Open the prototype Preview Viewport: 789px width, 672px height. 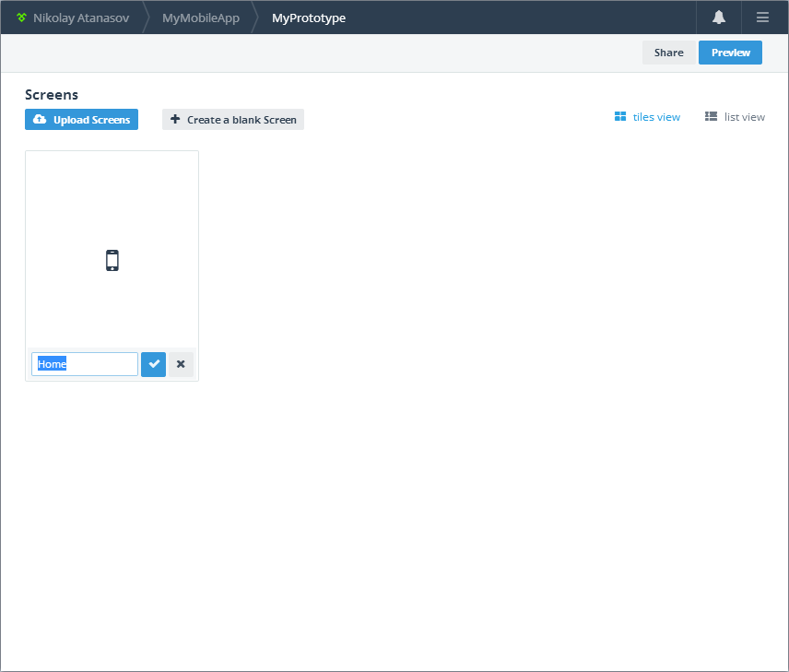tap(730, 53)
